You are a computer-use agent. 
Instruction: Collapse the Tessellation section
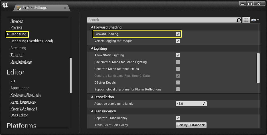(92, 97)
